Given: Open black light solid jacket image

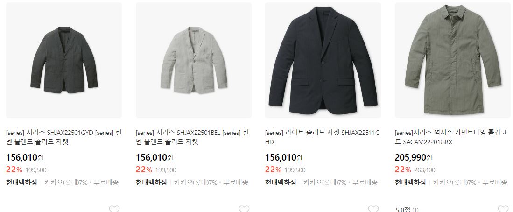Looking at the screenshot, I should coord(323,60).
